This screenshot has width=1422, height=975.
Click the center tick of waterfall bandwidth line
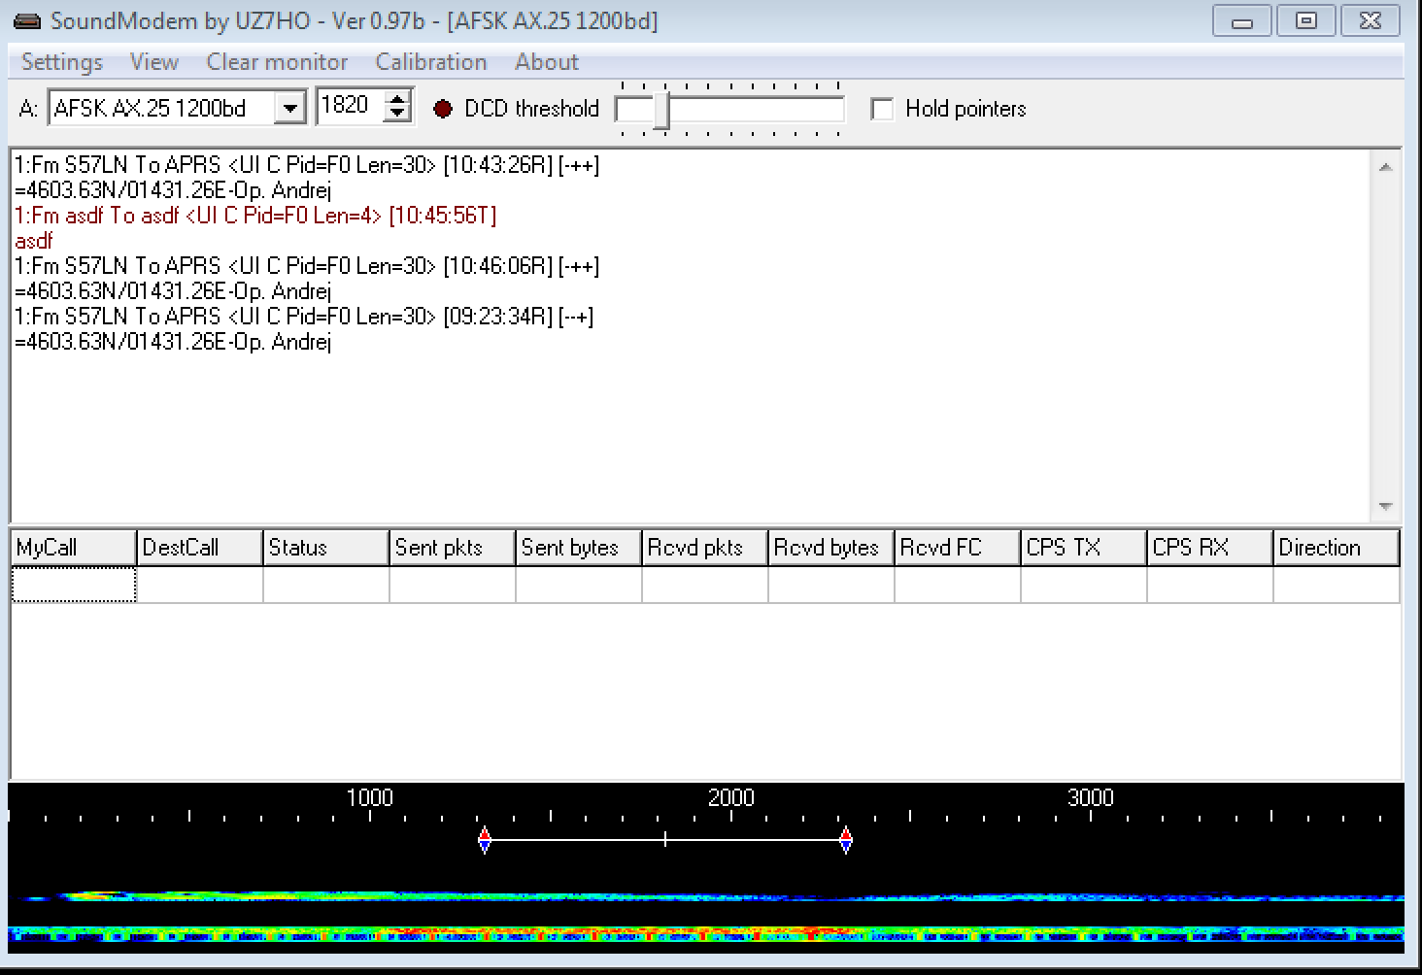tap(665, 840)
